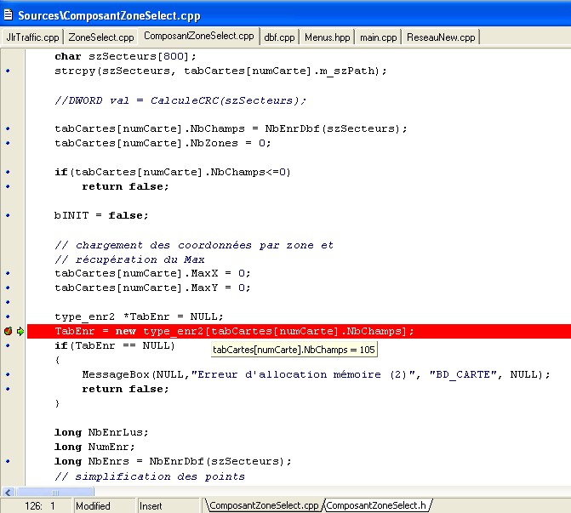Click the highlighted 'TabEnr = new type_enr2' line
Screen dimensions: 571x513
coord(299,331)
